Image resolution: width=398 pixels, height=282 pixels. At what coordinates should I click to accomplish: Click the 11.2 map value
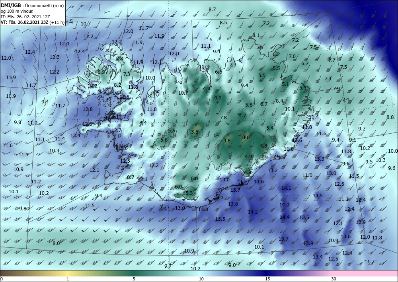click(36, 182)
